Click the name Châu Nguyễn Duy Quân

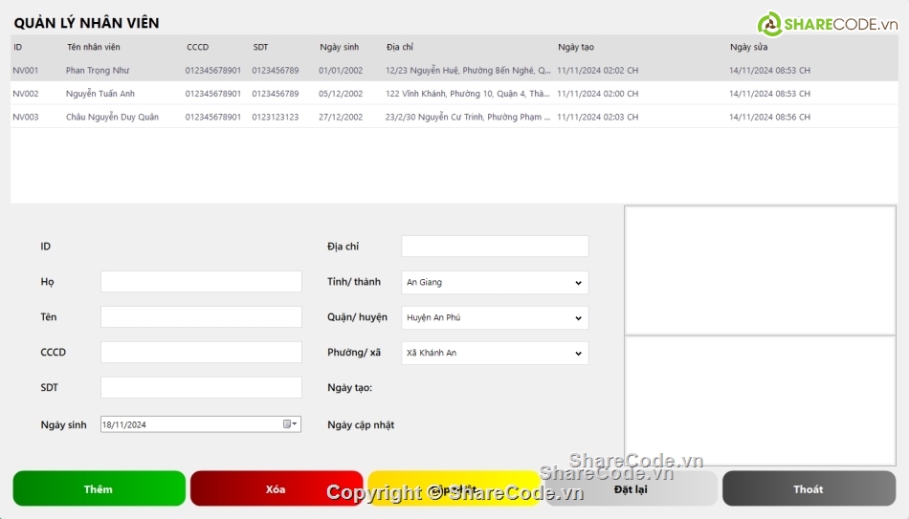pyautogui.click(x=112, y=117)
